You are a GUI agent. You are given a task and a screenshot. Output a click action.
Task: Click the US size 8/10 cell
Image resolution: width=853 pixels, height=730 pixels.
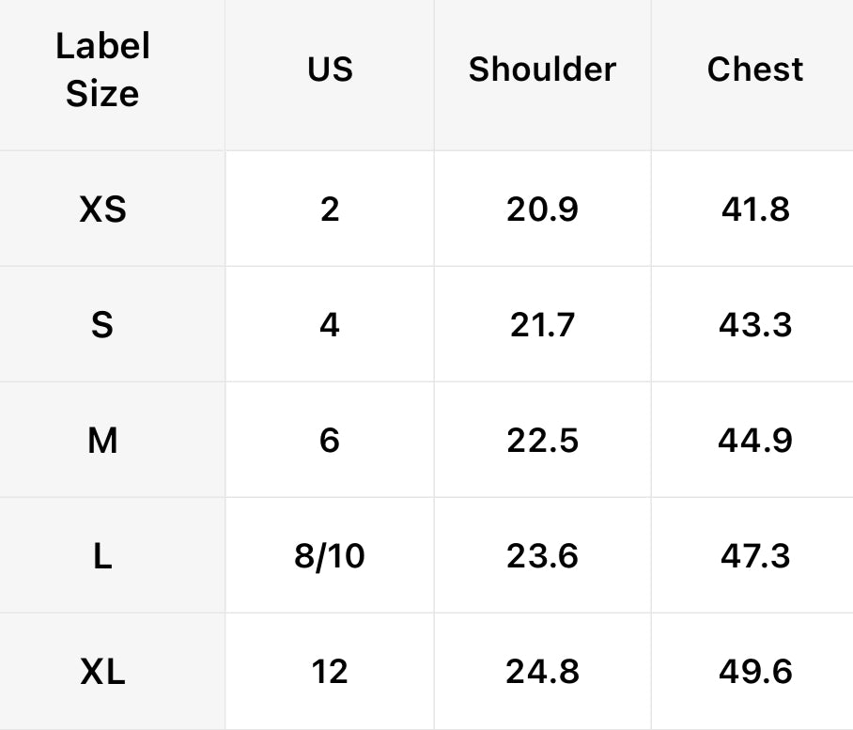pyautogui.click(x=330, y=556)
